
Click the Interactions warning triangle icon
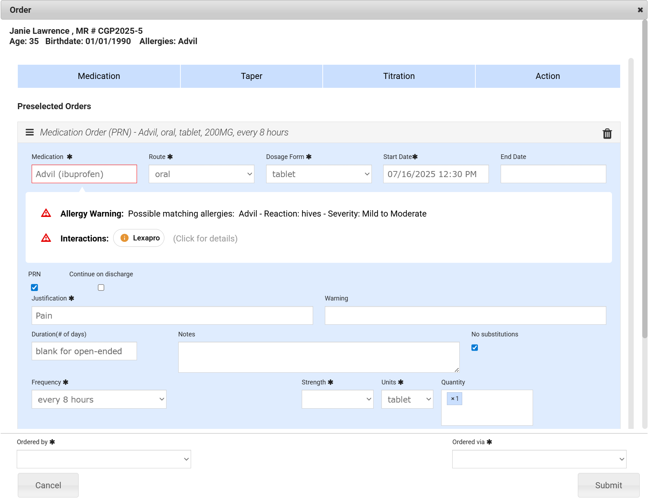point(46,238)
